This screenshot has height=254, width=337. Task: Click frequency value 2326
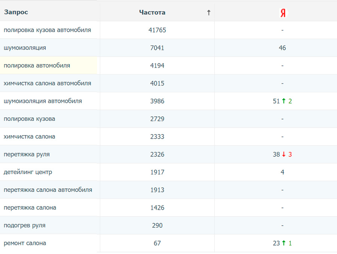pyautogui.click(x=157, y=154)
